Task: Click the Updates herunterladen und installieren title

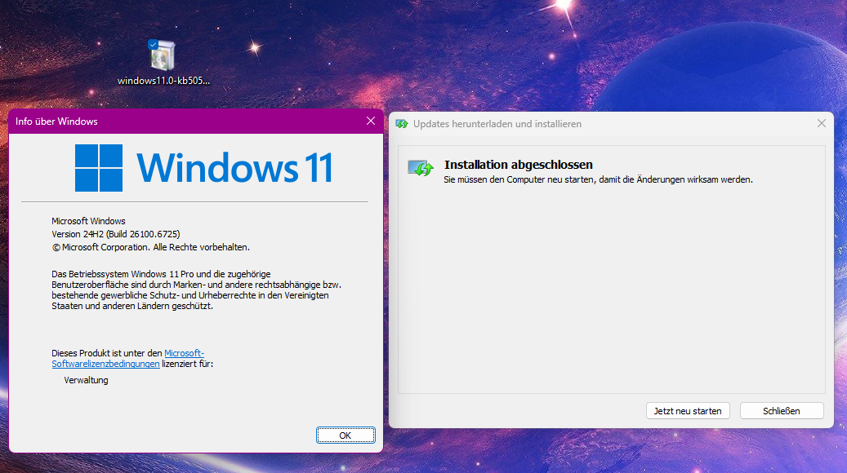Action: (497, 124)
